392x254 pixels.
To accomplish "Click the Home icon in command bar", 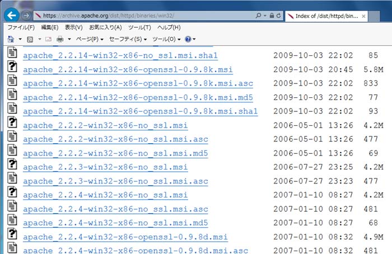I will (x=11, y=39).
